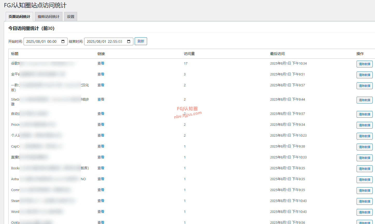Open calendar picker icon in end time field
Image resolution: width=375 pixels, height=224 pixels.
pyautogui.click(x=129, y=41)
